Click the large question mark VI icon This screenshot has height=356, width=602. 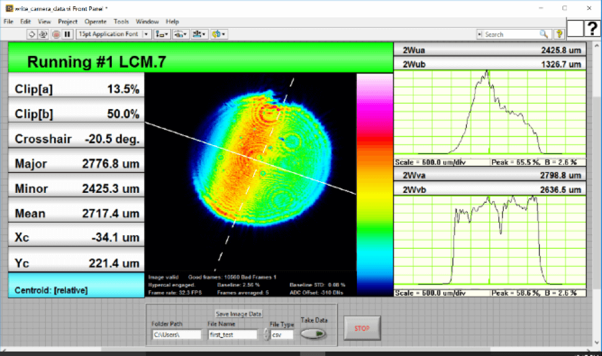coord(591,28)
